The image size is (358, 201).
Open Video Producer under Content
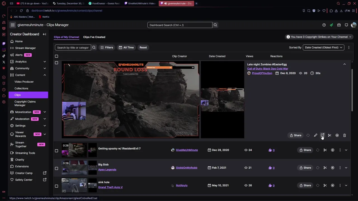[x=24, y=82]
